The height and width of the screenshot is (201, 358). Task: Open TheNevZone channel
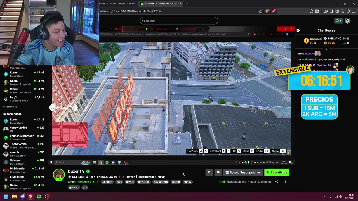pos(24,146)
